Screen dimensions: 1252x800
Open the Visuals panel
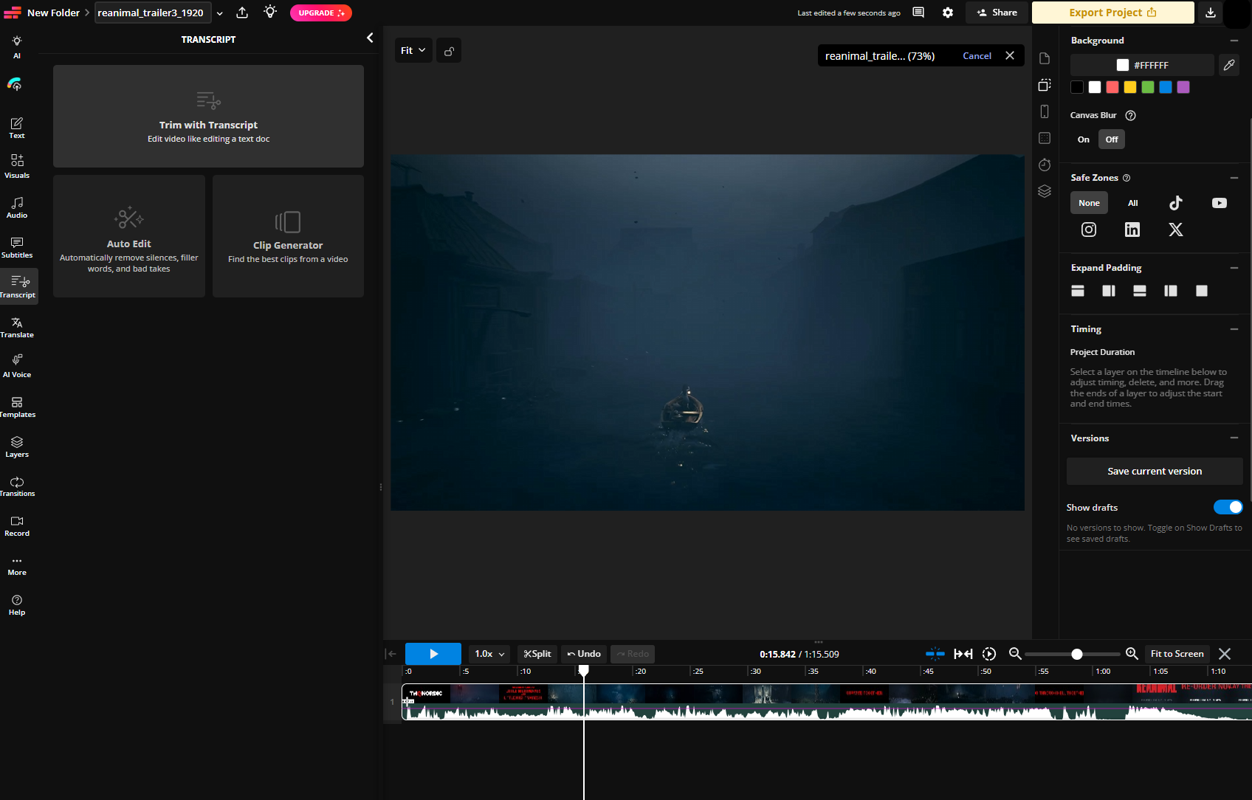click(17, 167)
